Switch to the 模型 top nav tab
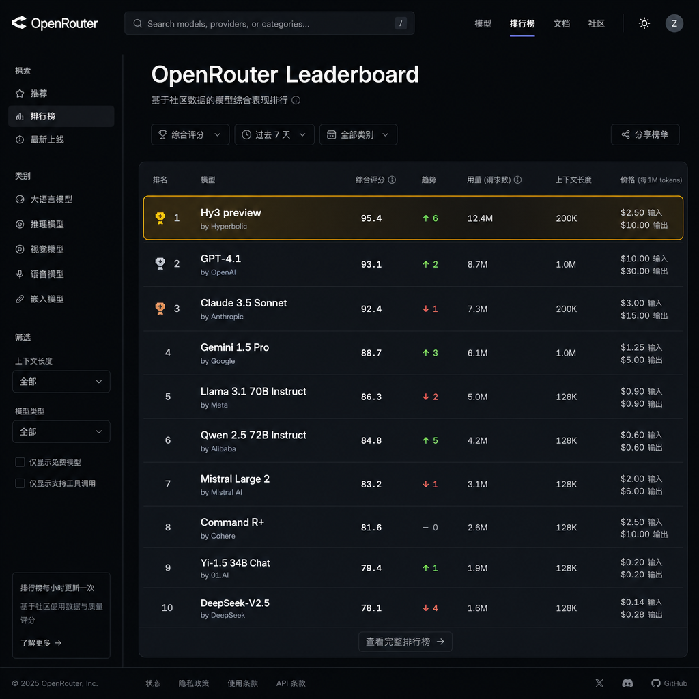The height and width of the screenshot is (699, 699). [483, 23]
